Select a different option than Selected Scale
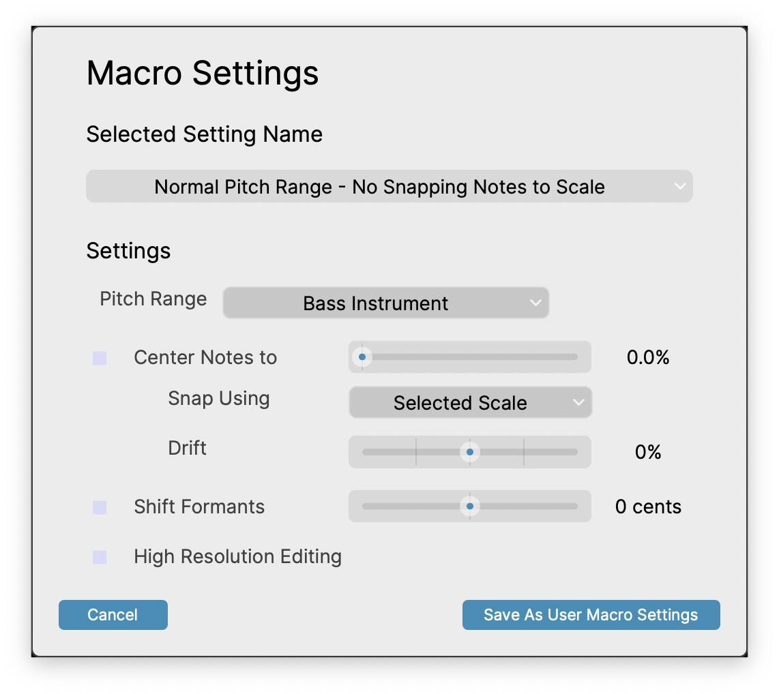The image size is (779, 694). (469, 402)
